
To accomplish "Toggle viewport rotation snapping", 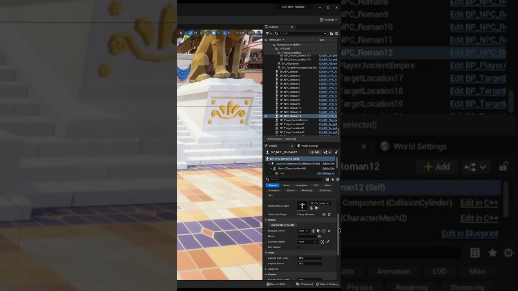I will click(x=225, y=33).
